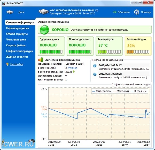The image size is (155, 150).
Task: Click the Help question mark icon
Action: [136, 12]
